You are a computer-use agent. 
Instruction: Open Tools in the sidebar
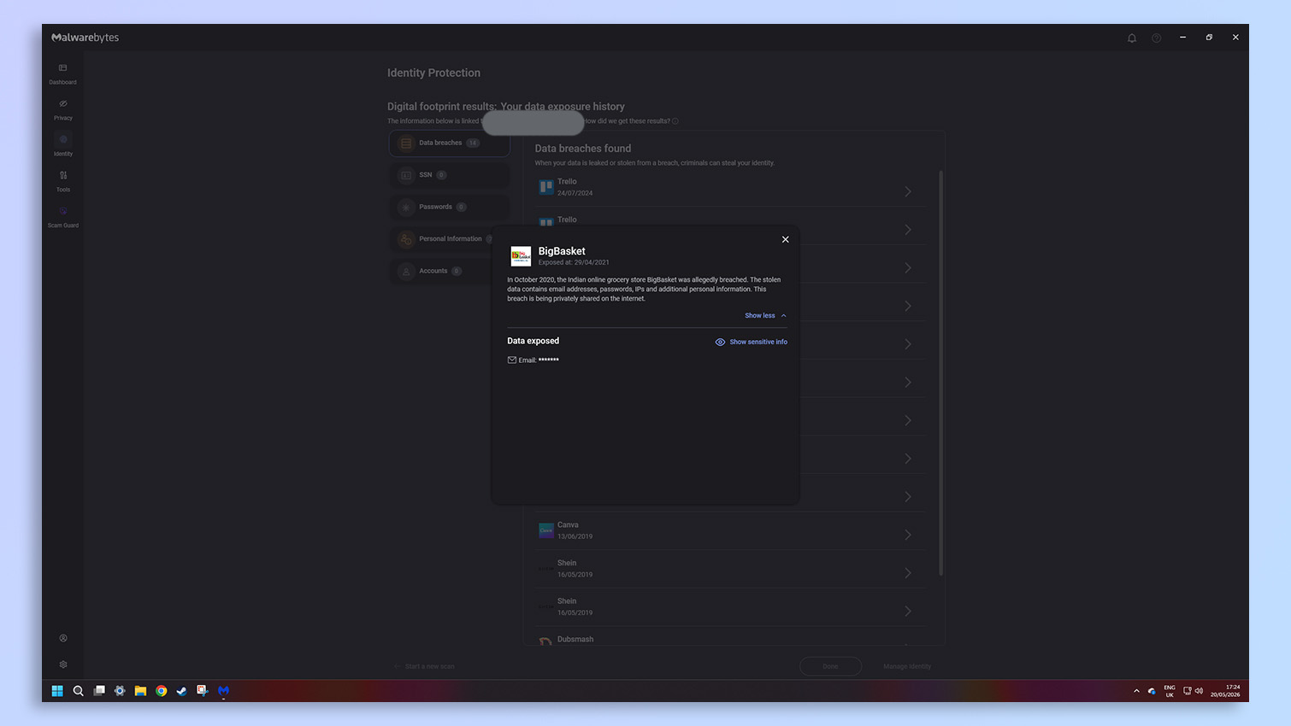point(62,181)
